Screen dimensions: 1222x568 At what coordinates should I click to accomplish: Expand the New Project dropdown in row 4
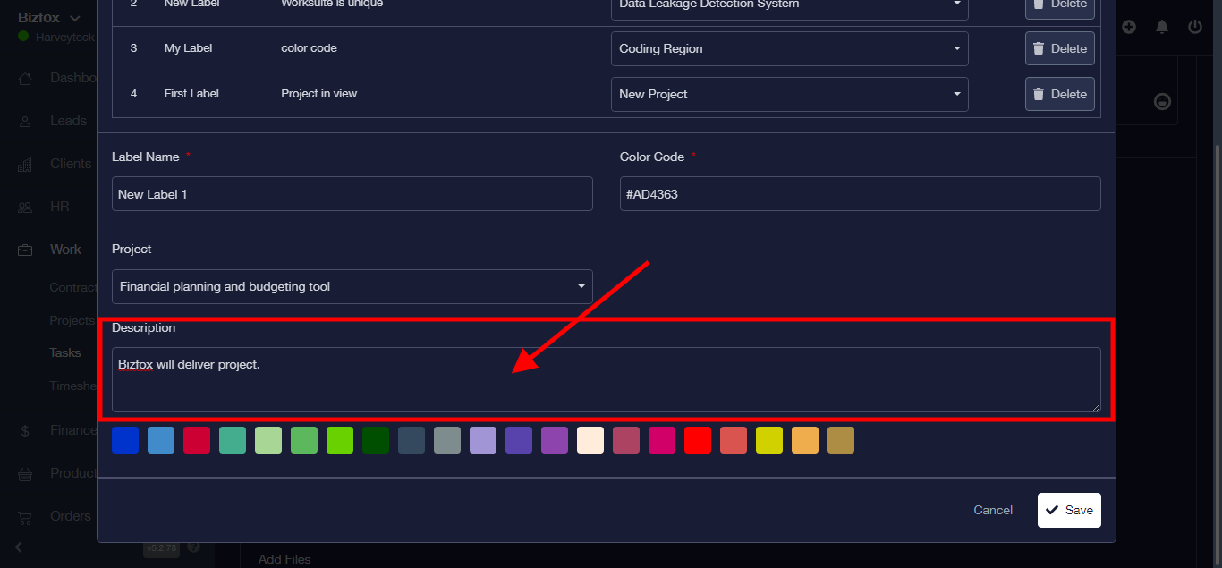point(789,94)
